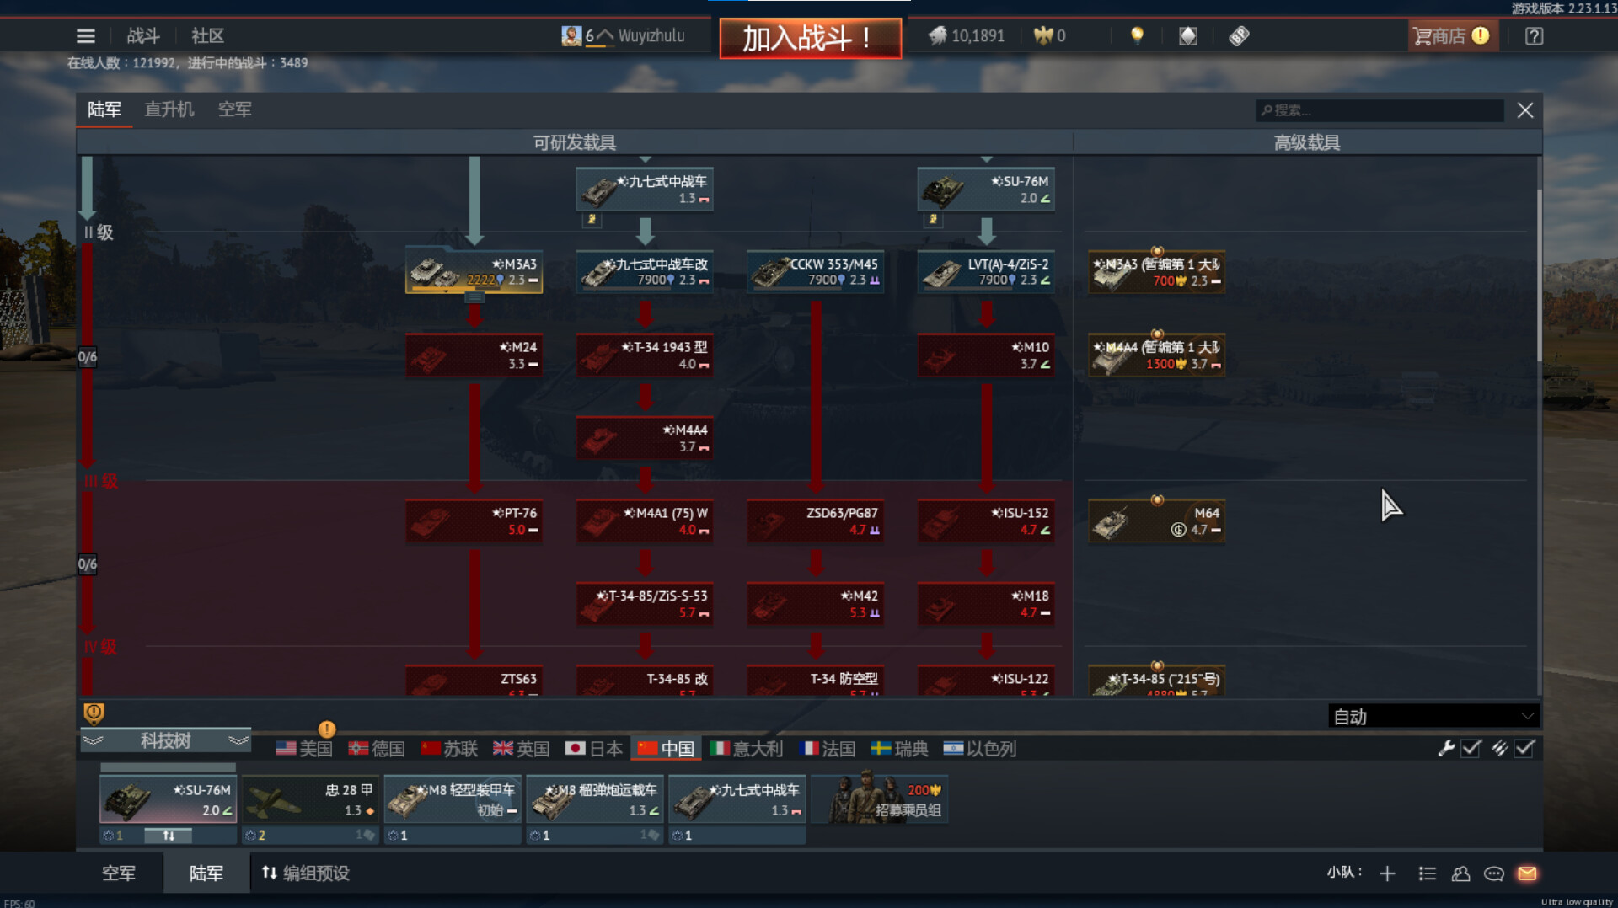Select the 九七式中战车 vehicle card in tree

click(645, 190)
